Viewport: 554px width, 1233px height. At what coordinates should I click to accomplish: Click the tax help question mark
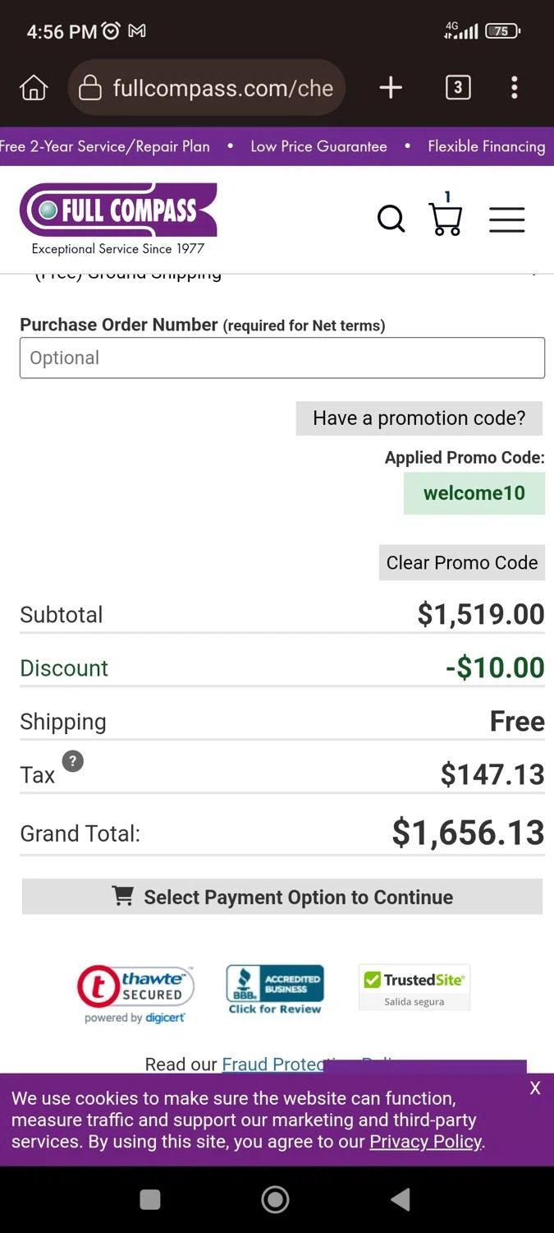(73, 761)
